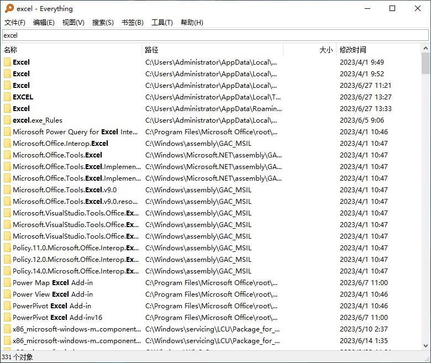Sort results by 大小 column header
Viewport: 431px width, 363px height.
309,50
